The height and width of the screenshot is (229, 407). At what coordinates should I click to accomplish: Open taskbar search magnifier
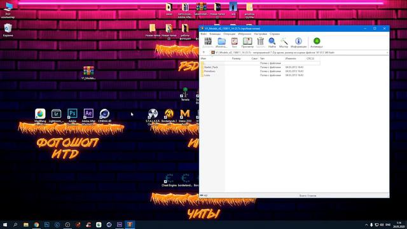[15, 225]
